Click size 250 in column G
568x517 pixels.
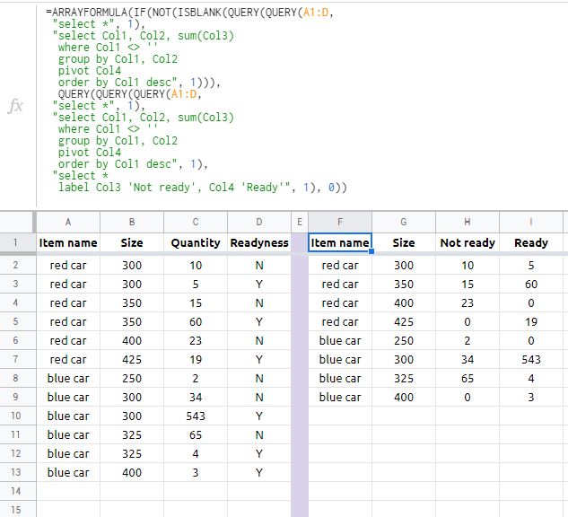[404, 340]
